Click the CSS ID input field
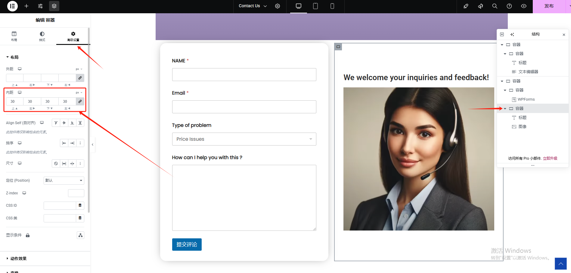571x273 pixels. coord(60,206)
